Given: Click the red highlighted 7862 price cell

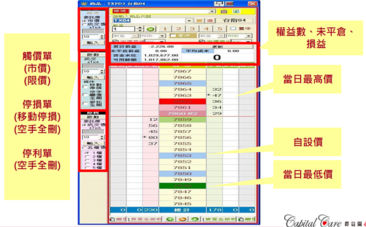Looking at the screenshot, I should point(182,102).
